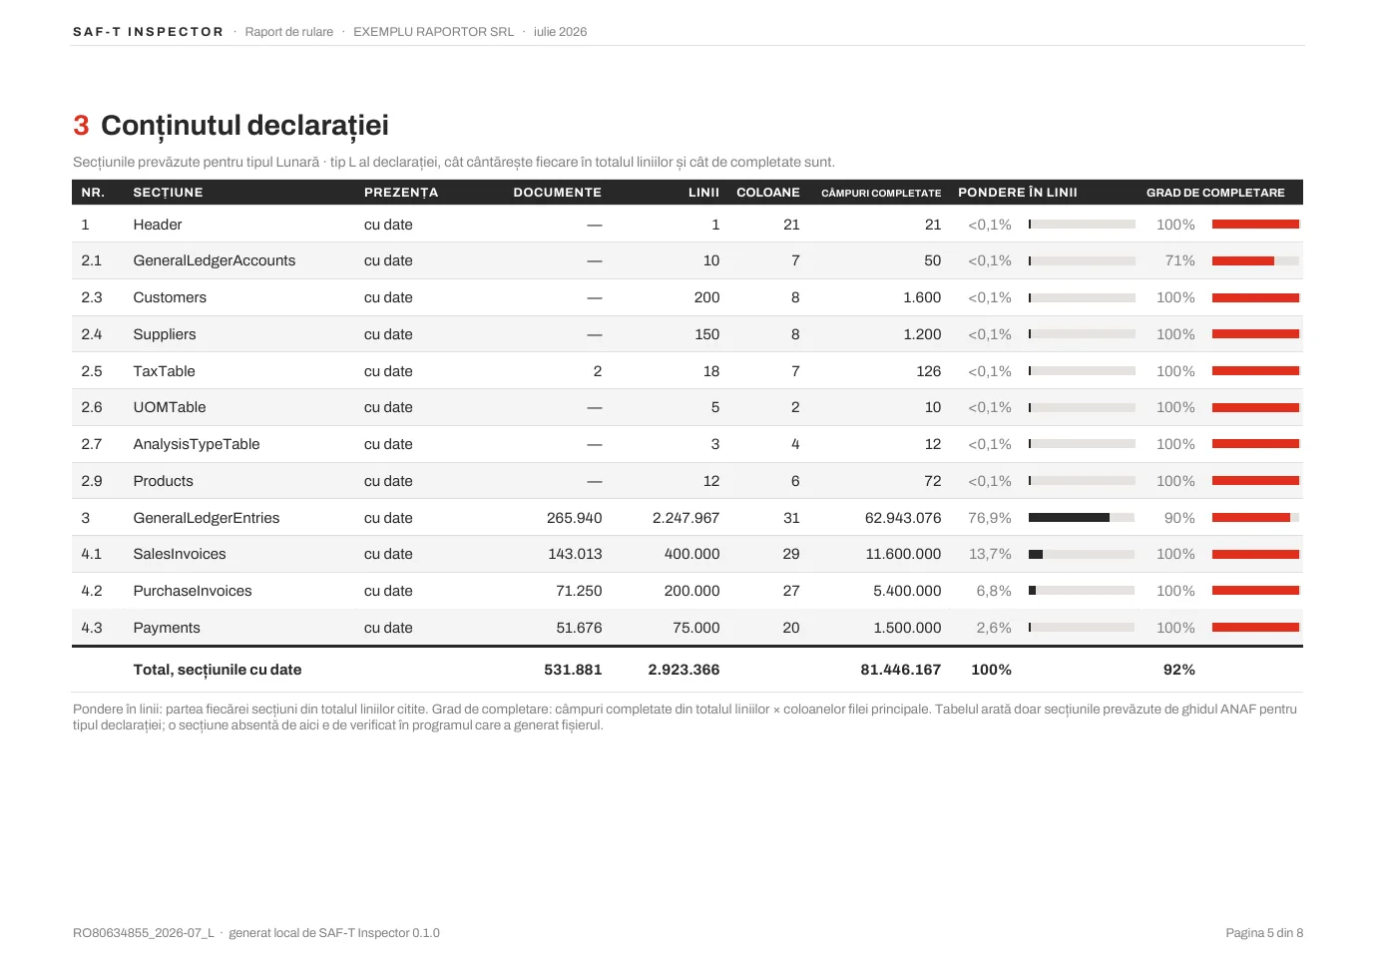Click the Pagina 5 din 8 footer
The height and width of the screenshot is (958, 1377).
click(1264, 933)
